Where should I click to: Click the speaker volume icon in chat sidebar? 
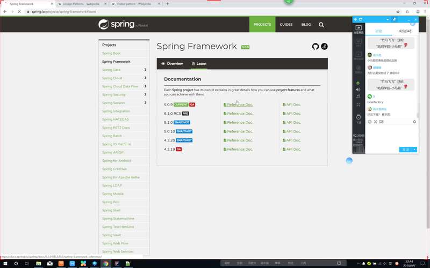coord(358,90)
